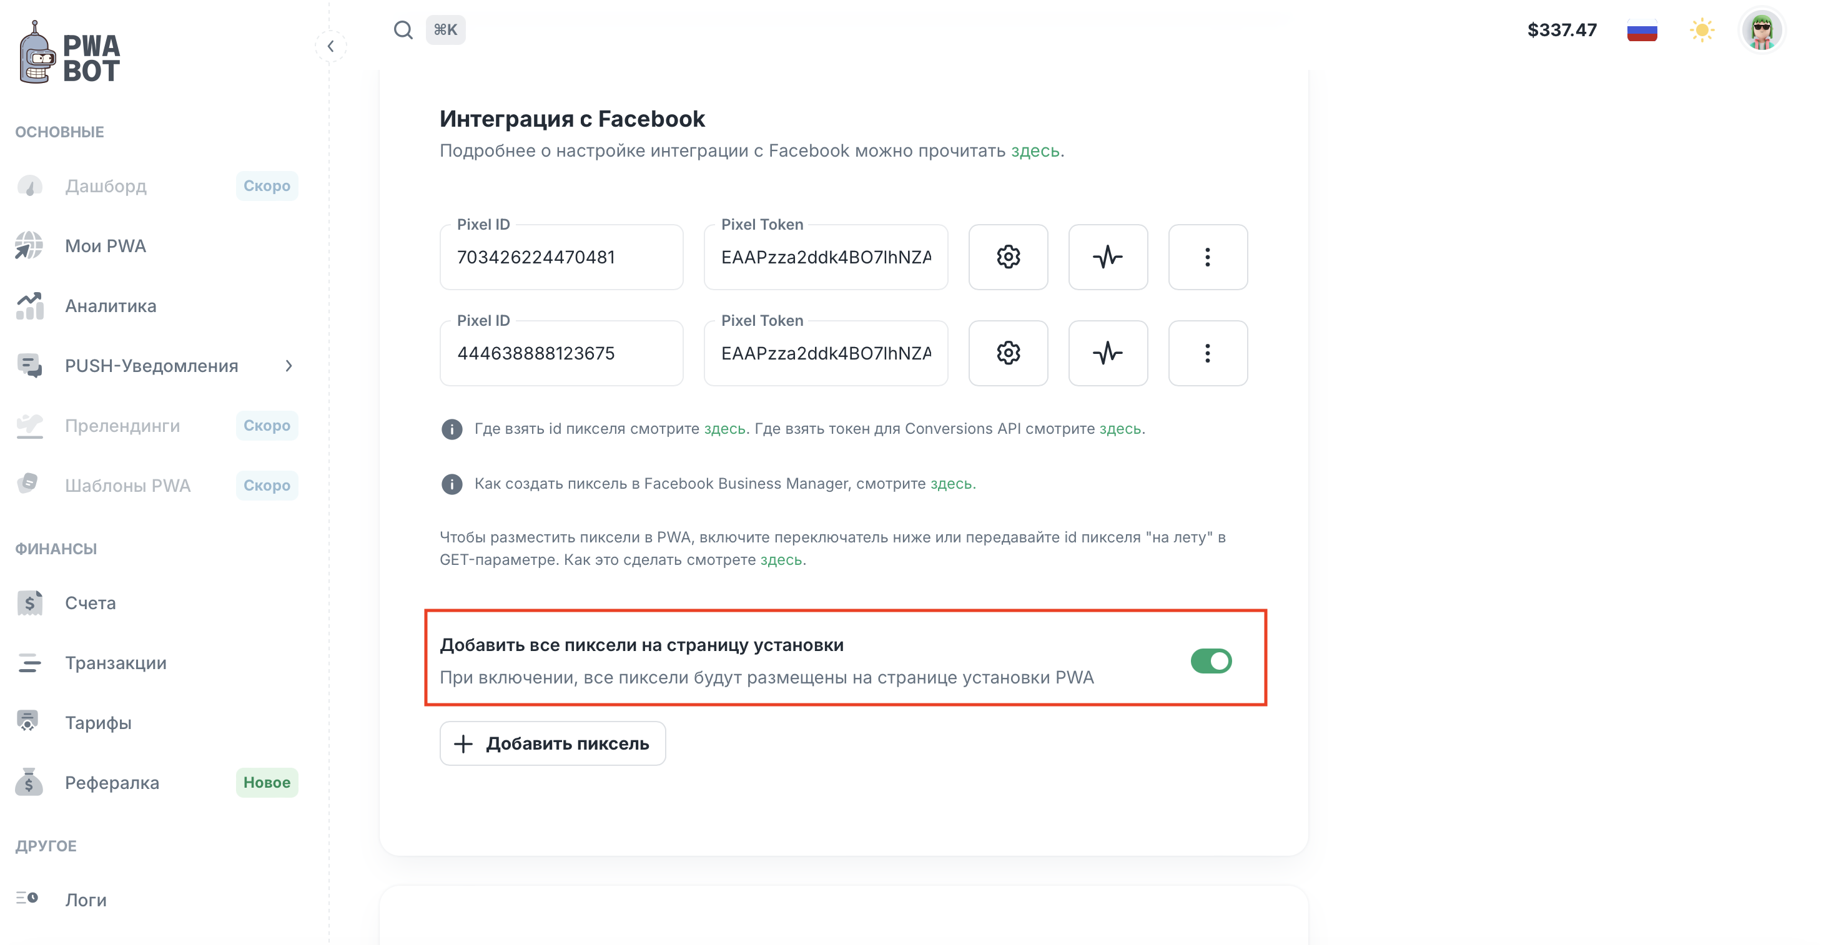Screen dimensions: 1831x945
Task: Collapse the sidebar with chevron arrow
Action: click(x=330, y=47)
